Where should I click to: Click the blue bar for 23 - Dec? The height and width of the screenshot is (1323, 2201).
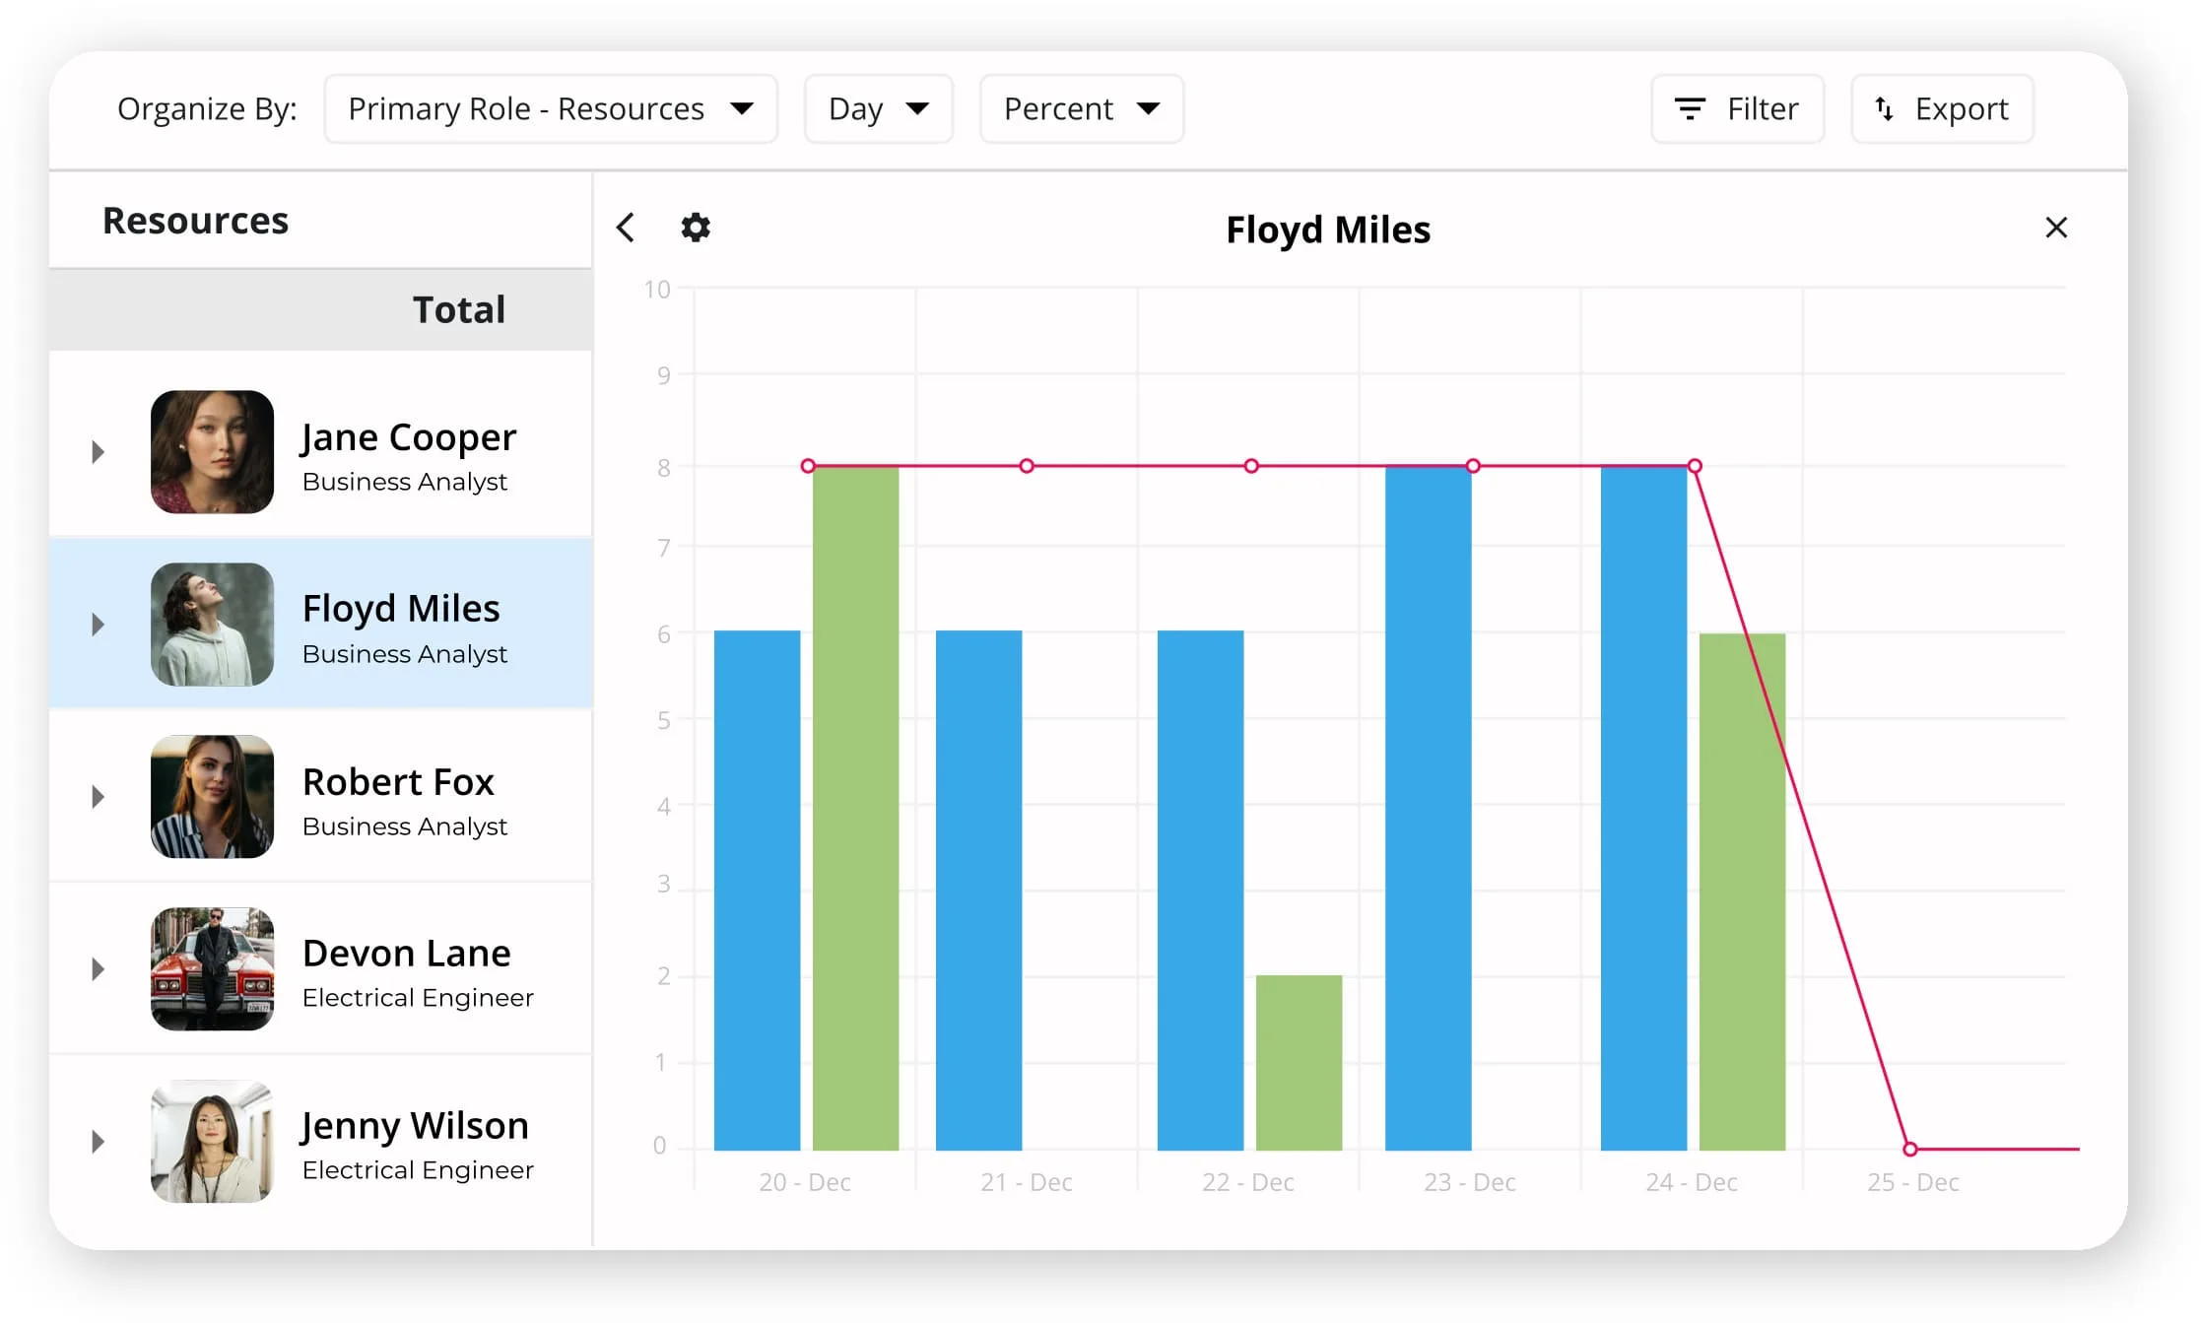pyautogui.click(x=1428, y=808)
